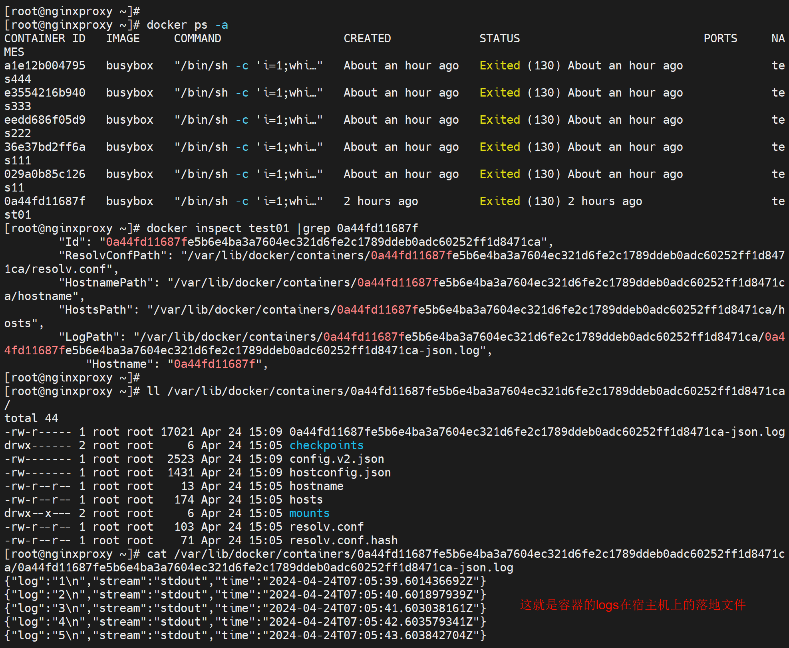789x648 pixels.
Task: Click container ID a1e12b004795
Action: point(45,65)
